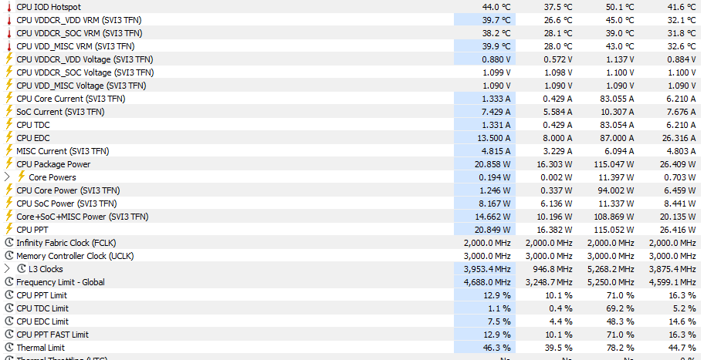Click the clock icon of CPU TDC Limit
The height and width of the screenshot is (360, 704).
[9, 308]
